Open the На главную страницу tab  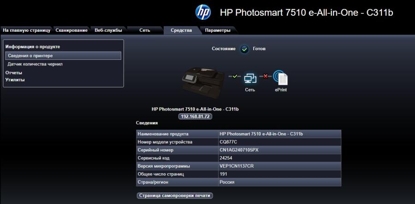point(26,30)
